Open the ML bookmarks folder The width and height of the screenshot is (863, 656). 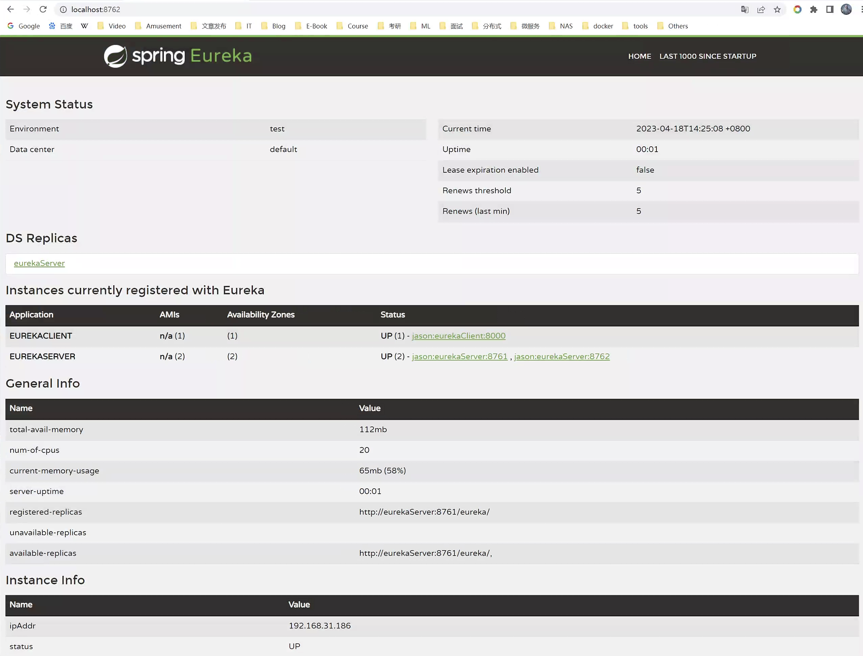click(x=420, y=26)
